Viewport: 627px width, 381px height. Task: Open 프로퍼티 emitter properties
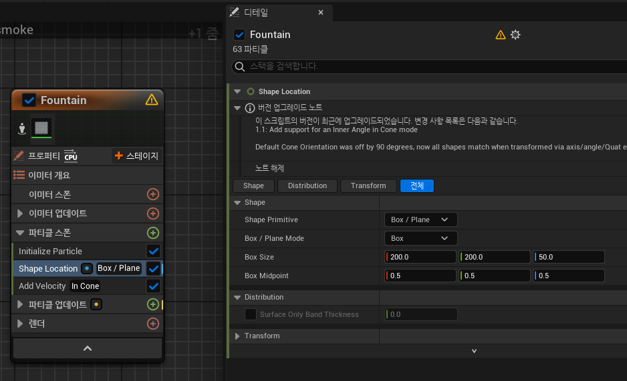pos(44,155)
